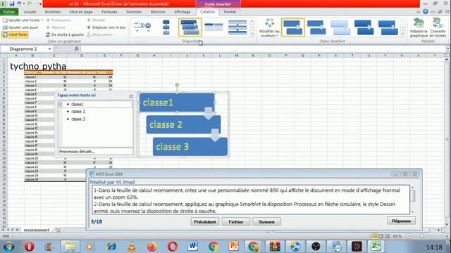Expand the Dispositions gallery more arrow
Viewport: 451px width, 253px height.
click(252, 34)
